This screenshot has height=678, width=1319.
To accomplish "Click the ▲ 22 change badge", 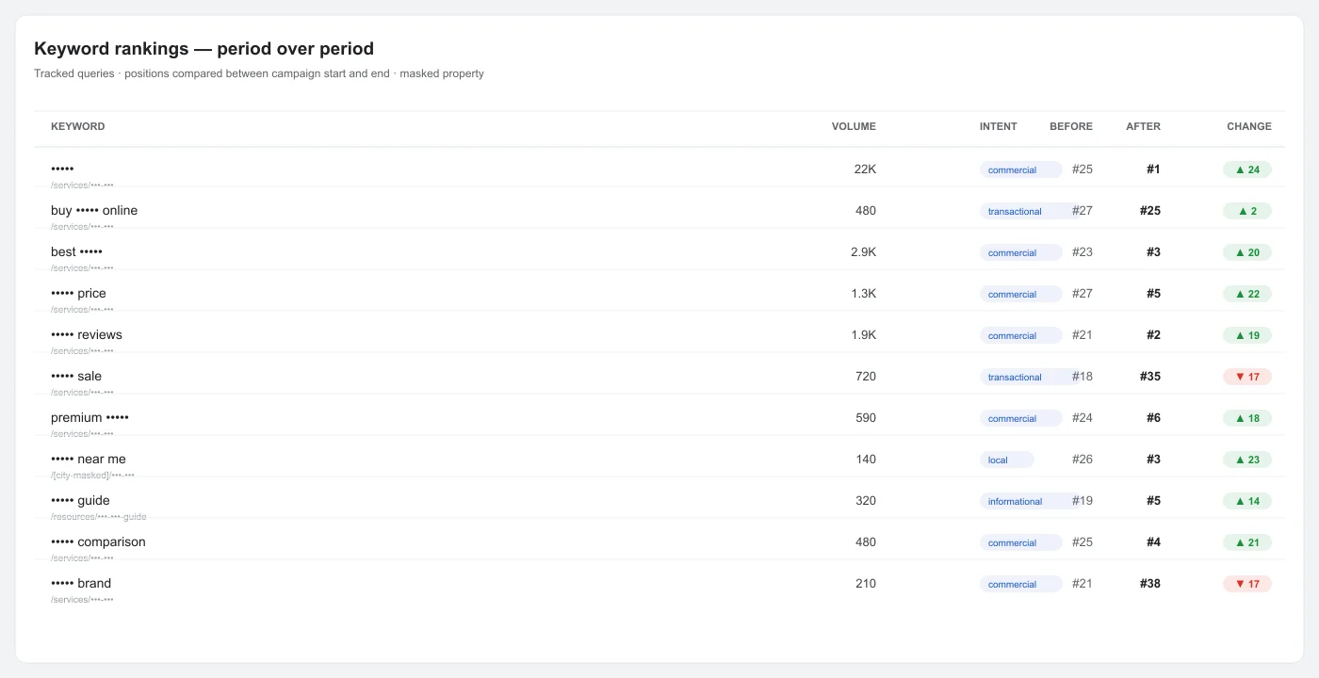I will (1247, 294).
